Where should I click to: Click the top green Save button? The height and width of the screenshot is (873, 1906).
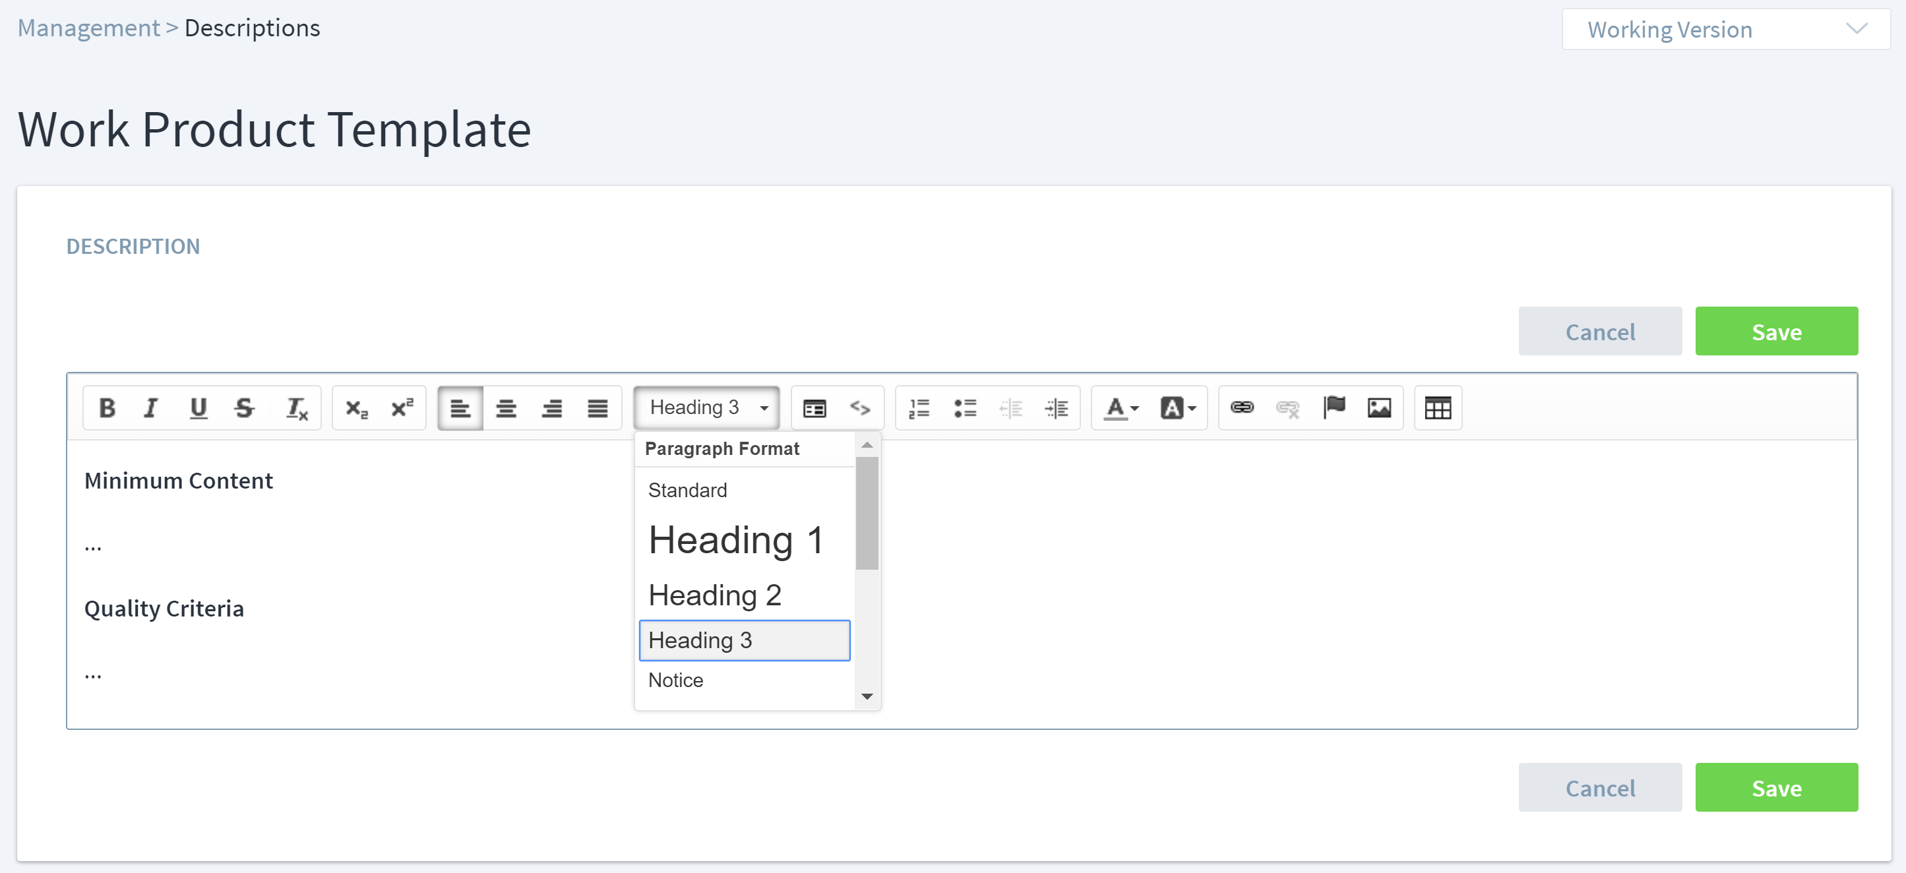[1776, 332]
